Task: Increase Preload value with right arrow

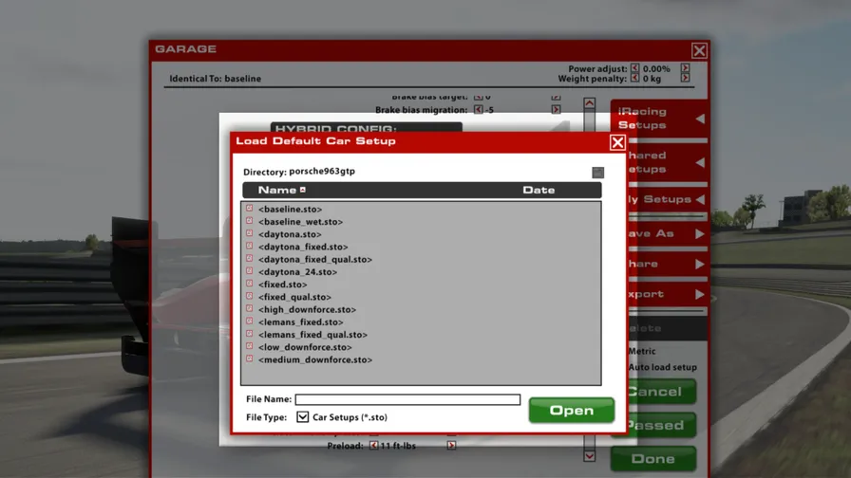Action: (x=451, y=446)
